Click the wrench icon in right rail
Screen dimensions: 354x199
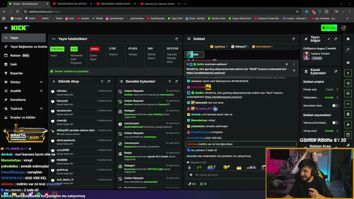click(348, 124)
